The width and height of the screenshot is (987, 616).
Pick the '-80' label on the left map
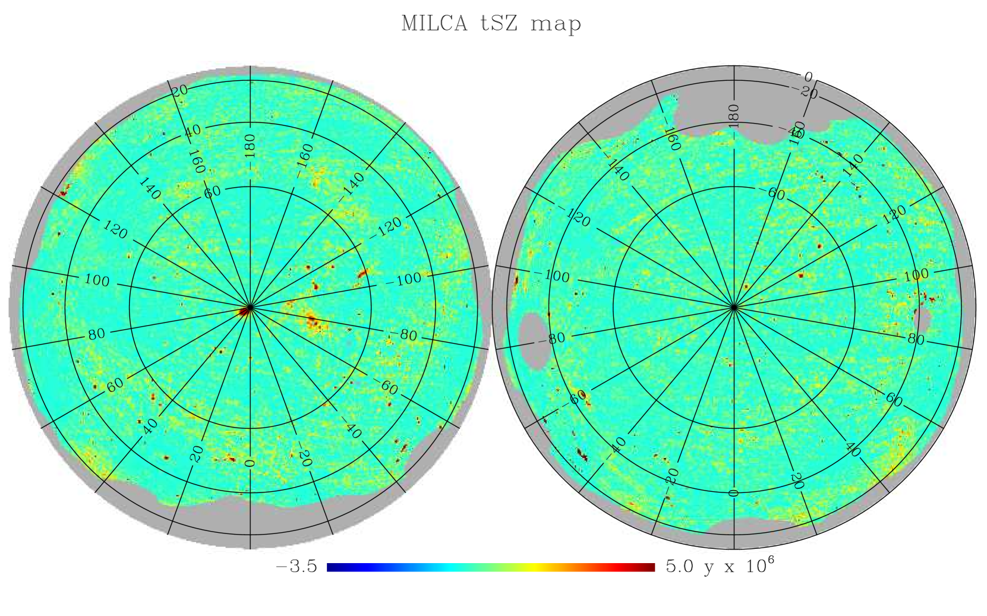[404, 336]
